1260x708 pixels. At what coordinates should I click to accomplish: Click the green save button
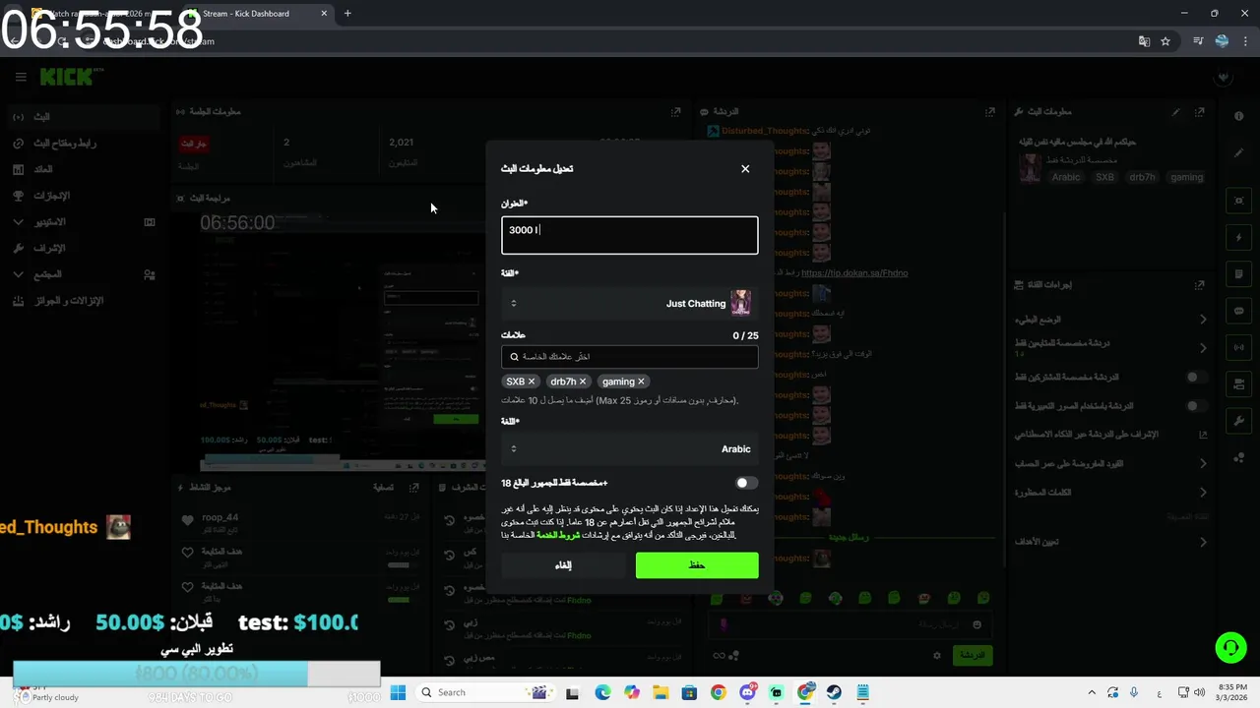(x=697, y=564)
